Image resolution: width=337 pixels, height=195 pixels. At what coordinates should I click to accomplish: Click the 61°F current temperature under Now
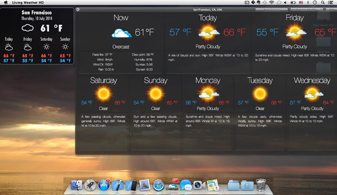pyautogui.click(x=144, y=32)
